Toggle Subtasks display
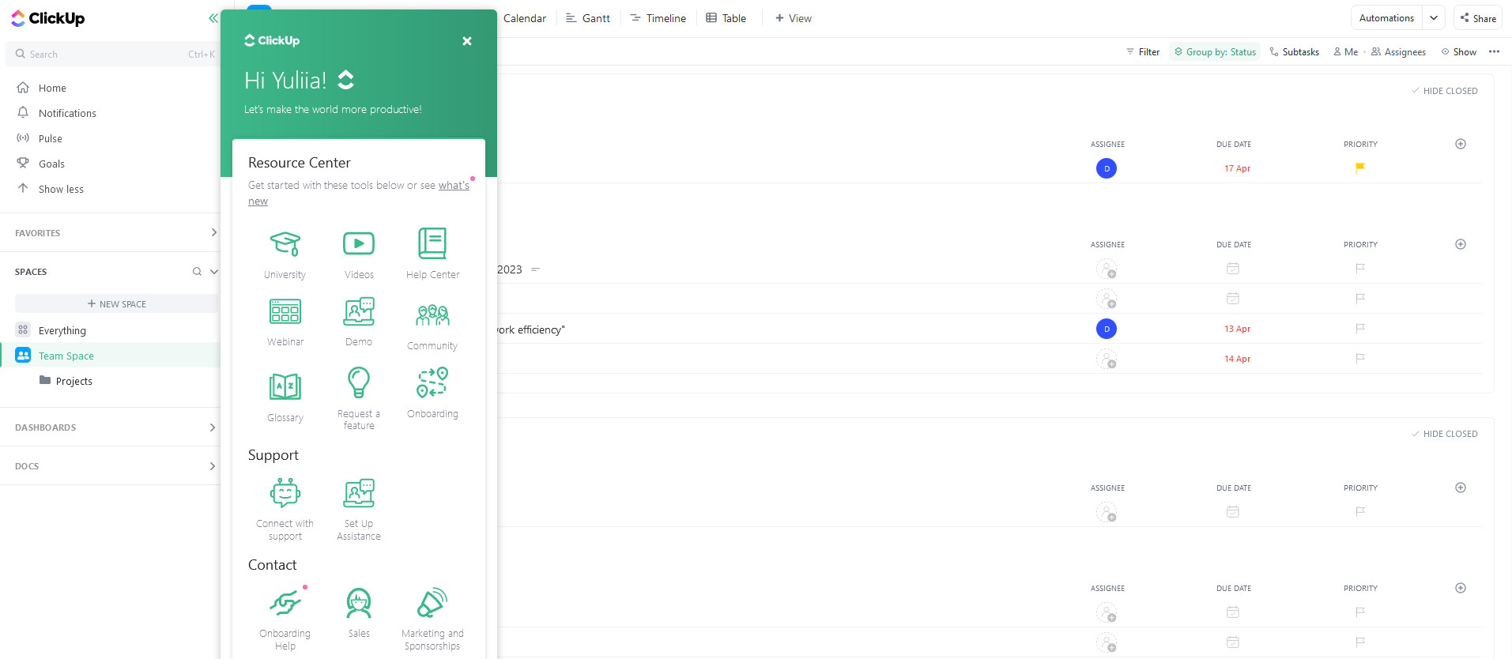 coord(1295,52)
